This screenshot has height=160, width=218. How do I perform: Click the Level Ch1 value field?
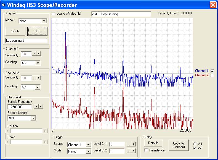(x=117, y=145)
